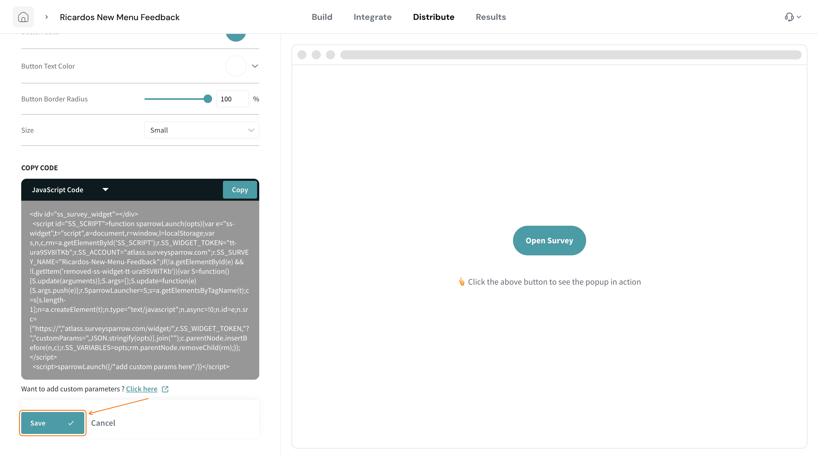Open the Size dropdown set to Small
818x457 pixels.
[202, 130]
